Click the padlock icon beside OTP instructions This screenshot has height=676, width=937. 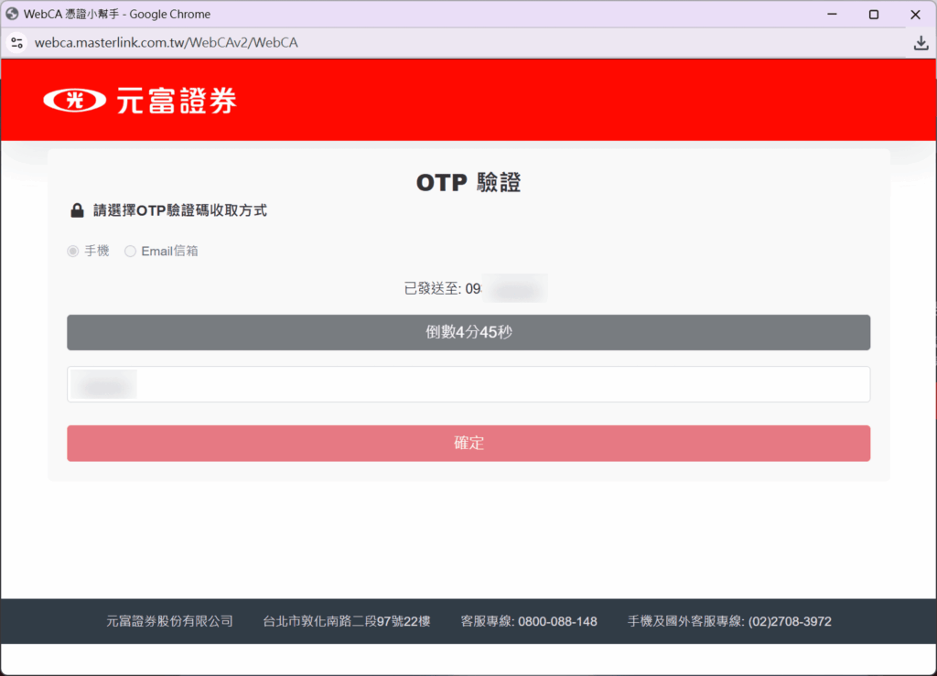point(78,210)
